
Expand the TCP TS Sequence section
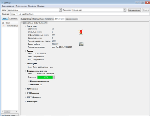[x=26, y=97]
